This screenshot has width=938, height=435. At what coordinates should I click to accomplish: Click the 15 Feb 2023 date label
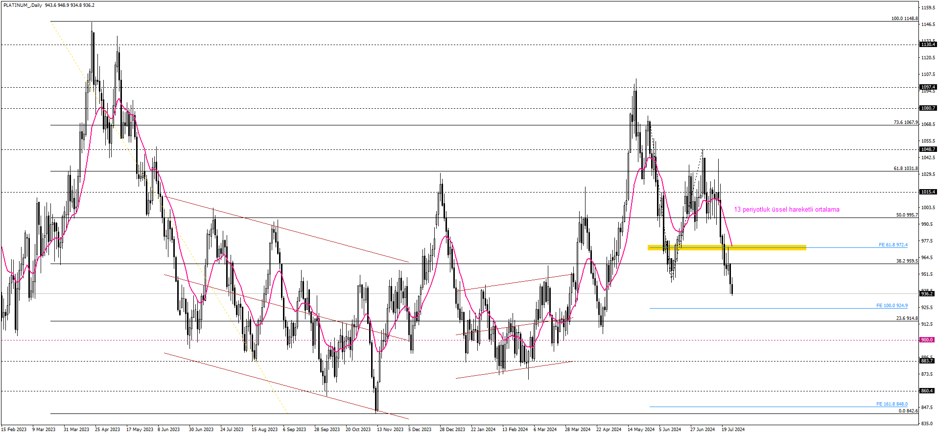14,430
